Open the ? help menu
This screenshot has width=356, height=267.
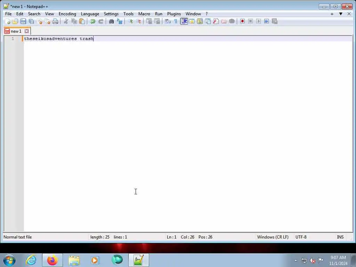207,14
